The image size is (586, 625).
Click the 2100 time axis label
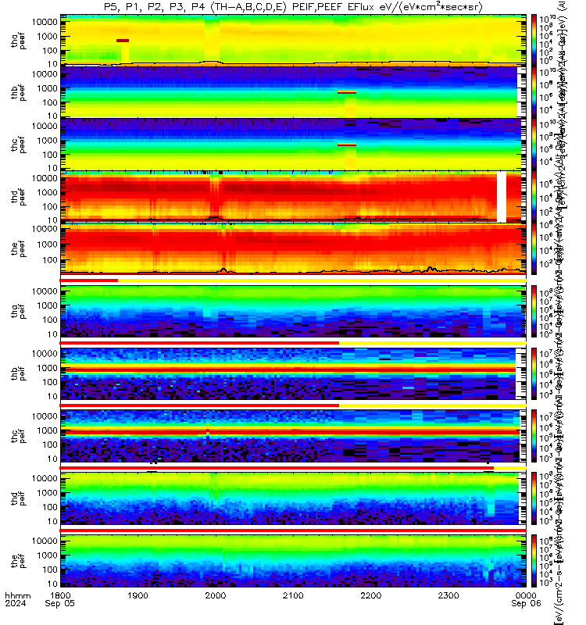pos(294,595)
